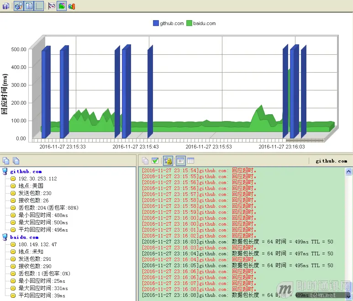This screenshot has width=353, height=301.
Task: Click the yellow bullet icon beside 地点:美国
Action: pos(13,186)
